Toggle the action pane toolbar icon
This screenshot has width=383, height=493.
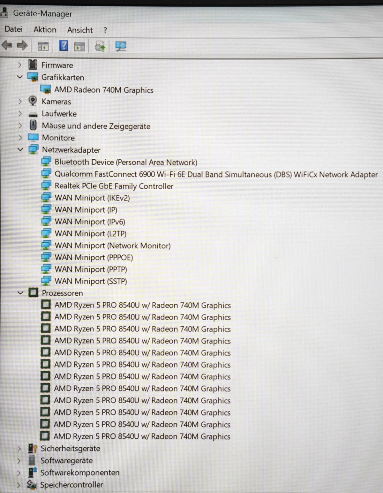pyautogui.click(x=79, y=47)
